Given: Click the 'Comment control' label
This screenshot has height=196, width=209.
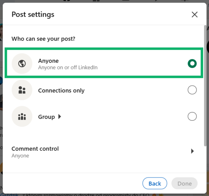Looking at the screenshot, I should [35, 149].
